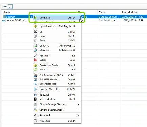The width and height of the screenshot is (147, 127).
Task: Click the pencil Rename icon
Action: tap(35, 56)
